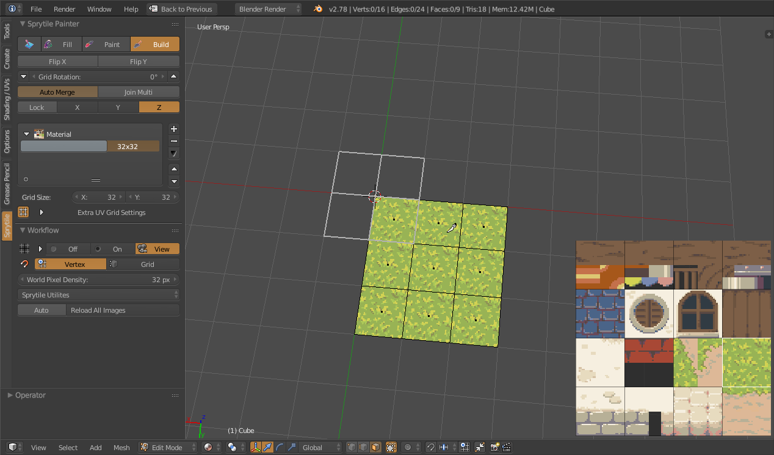Click Back to Previous button
Viewport: 774px width, 455px height.
pyautogui.click(x=181, y=9)
